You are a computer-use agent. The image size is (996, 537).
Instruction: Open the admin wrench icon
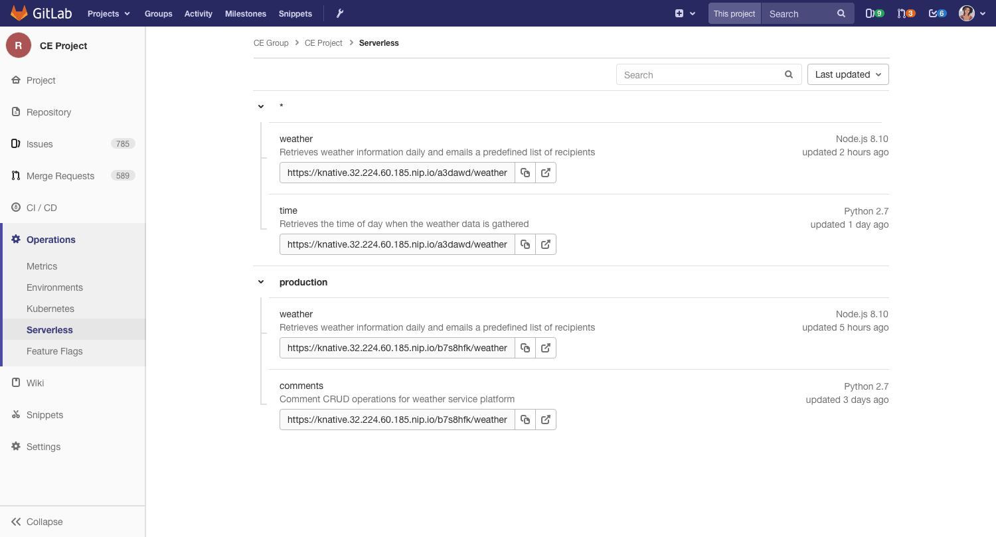pos(339,13)
